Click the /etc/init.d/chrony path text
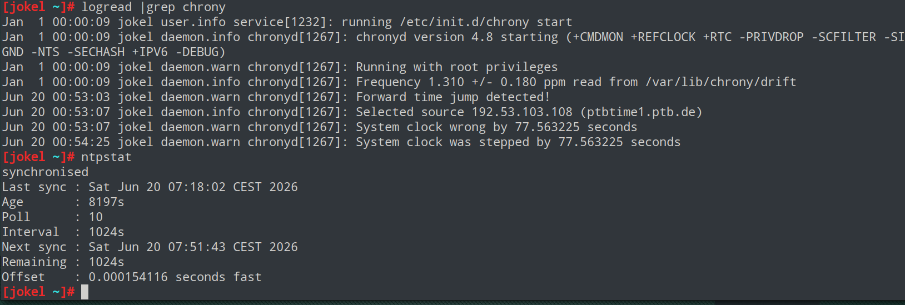The image size is (905, 305). point(464,22)
